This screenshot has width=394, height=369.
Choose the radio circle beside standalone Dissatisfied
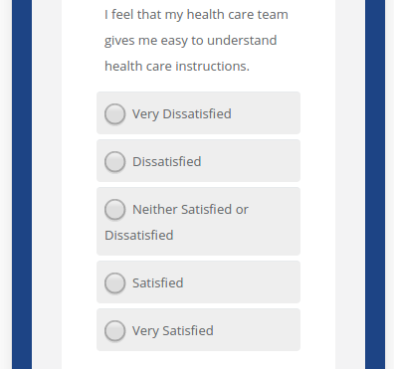pos(114,161)
